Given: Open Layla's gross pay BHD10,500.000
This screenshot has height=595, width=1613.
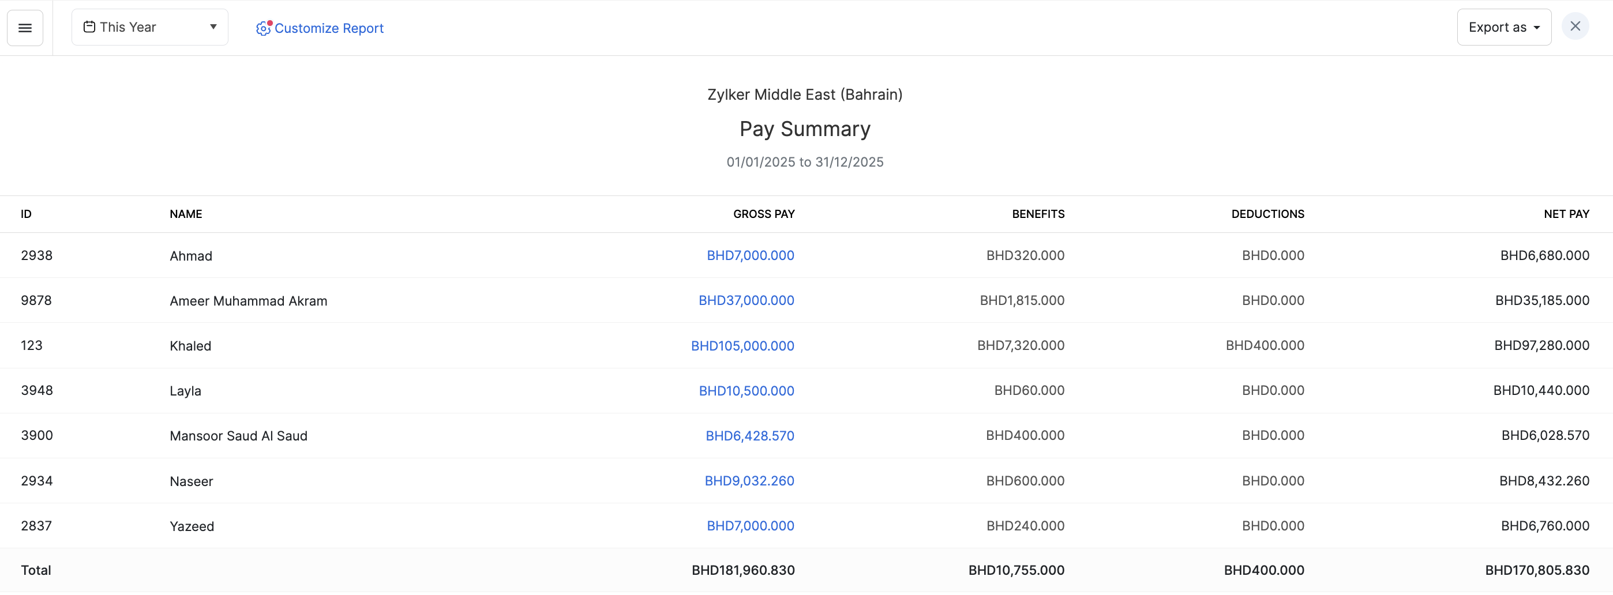Looking at the screenshot, I should click(747, 391).
